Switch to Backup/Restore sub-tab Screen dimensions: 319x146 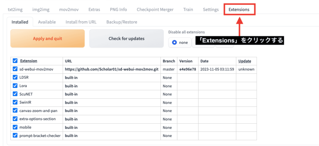[122, 22]
